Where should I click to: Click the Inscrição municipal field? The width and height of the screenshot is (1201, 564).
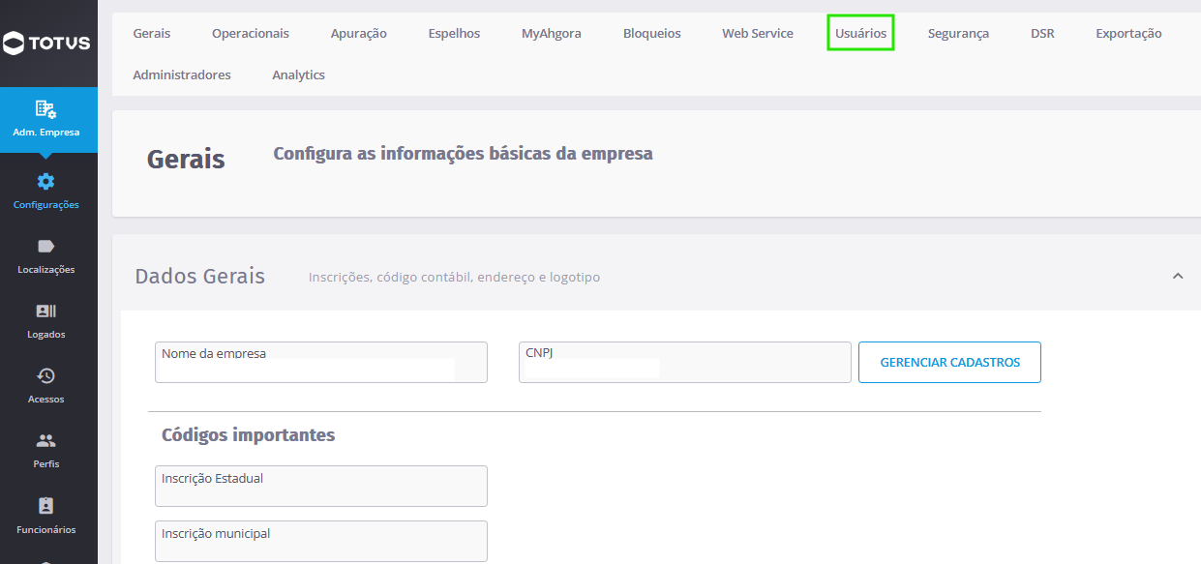(321, 541)
